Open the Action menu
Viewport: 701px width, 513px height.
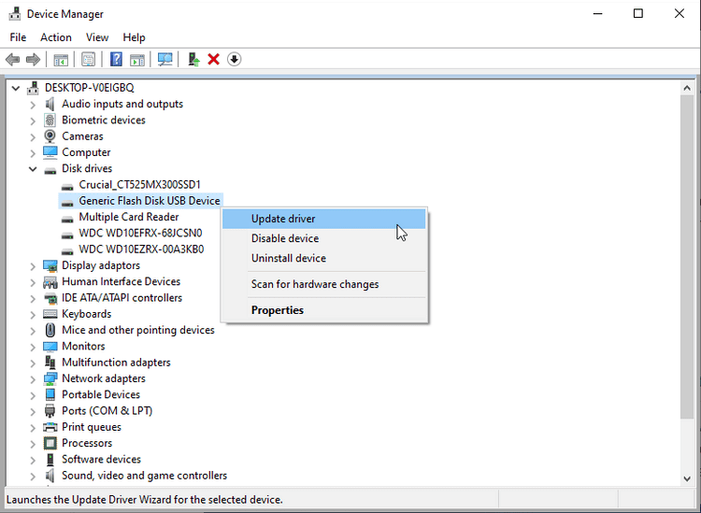click(56, 37)
